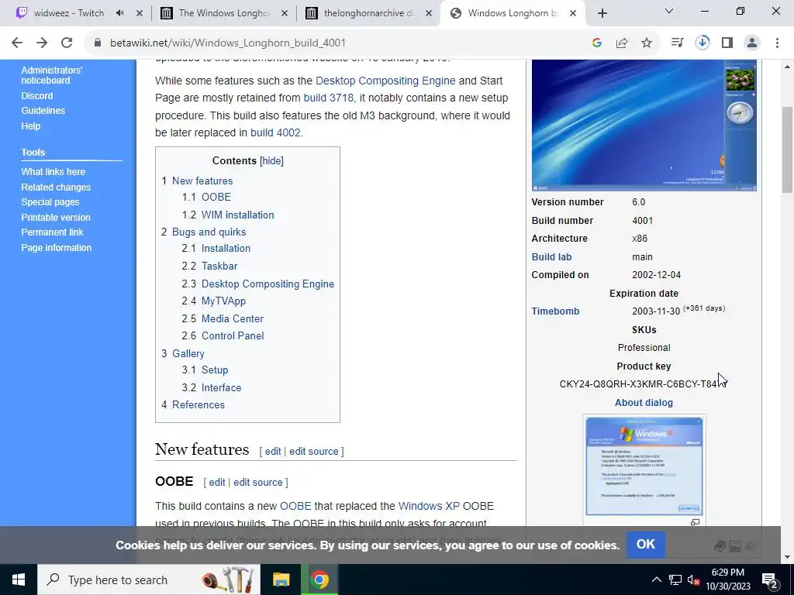
Task: Jump to 2.2 Taskbar in contents
Action: point(209,267)
